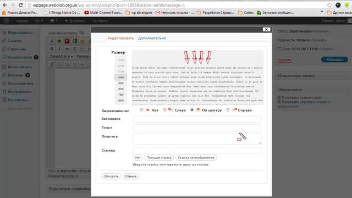352x198 pixels.
Task: Open Внешний вид in the sidebar menu
Action: 20,67
